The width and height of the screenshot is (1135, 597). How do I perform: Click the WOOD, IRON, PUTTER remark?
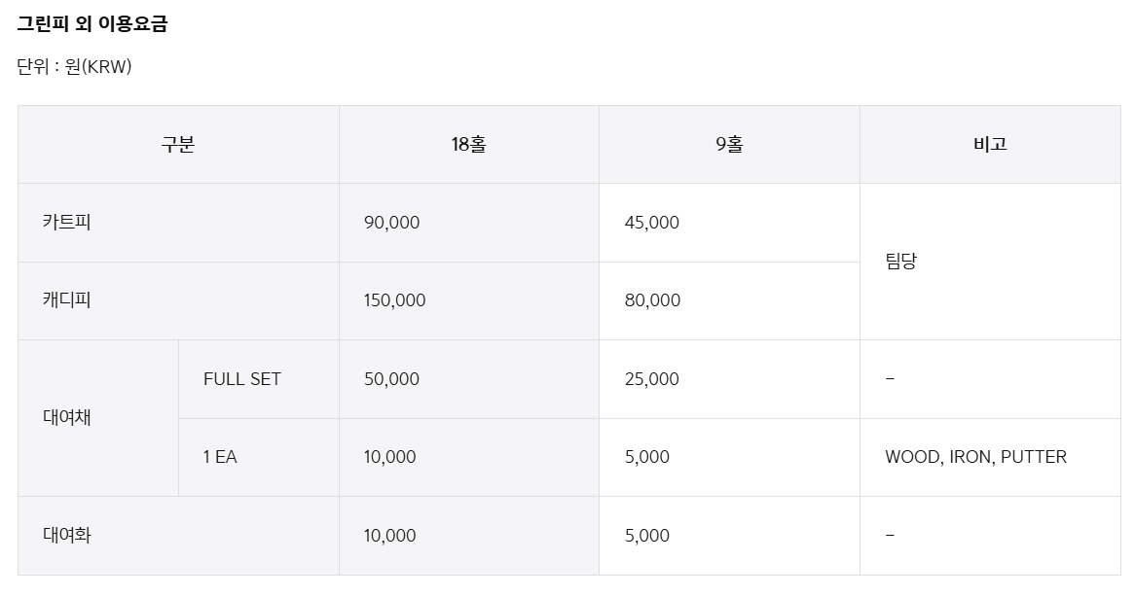(x=975, y=457)
